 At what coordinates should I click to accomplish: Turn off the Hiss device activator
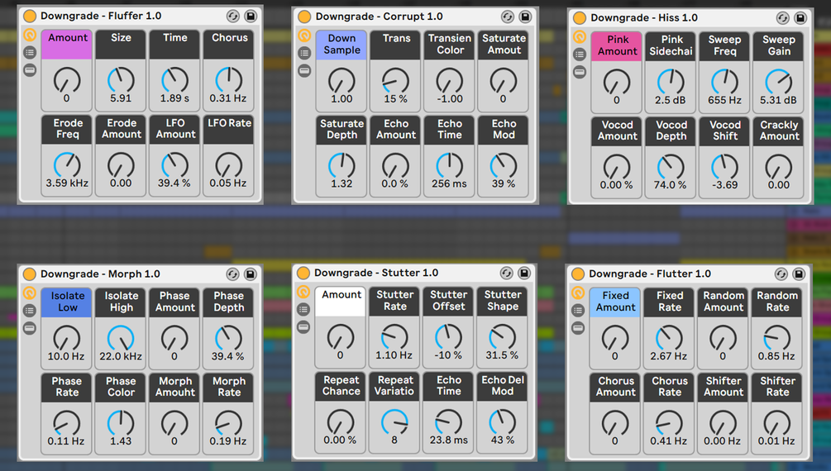(580, 18)
